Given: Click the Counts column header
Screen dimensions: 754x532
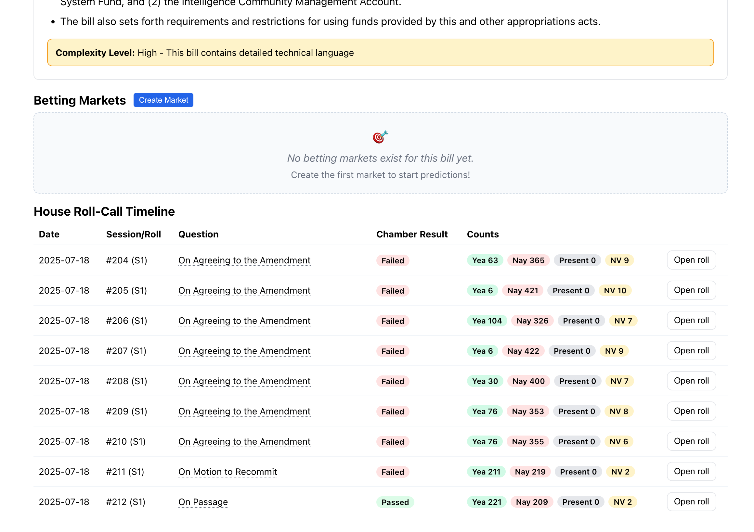Looking at the screenshot, I should (482, 234).
